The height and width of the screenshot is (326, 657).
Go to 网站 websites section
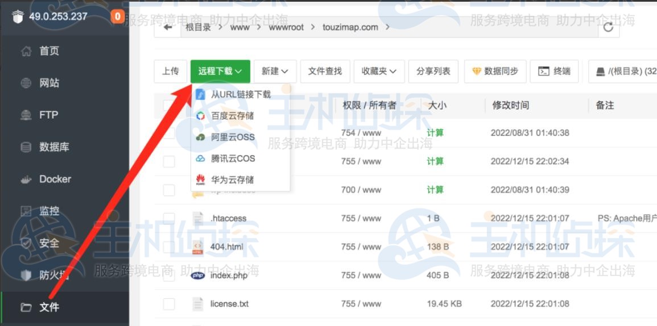[49, 83]
